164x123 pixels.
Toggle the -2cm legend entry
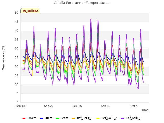point(62,118)
